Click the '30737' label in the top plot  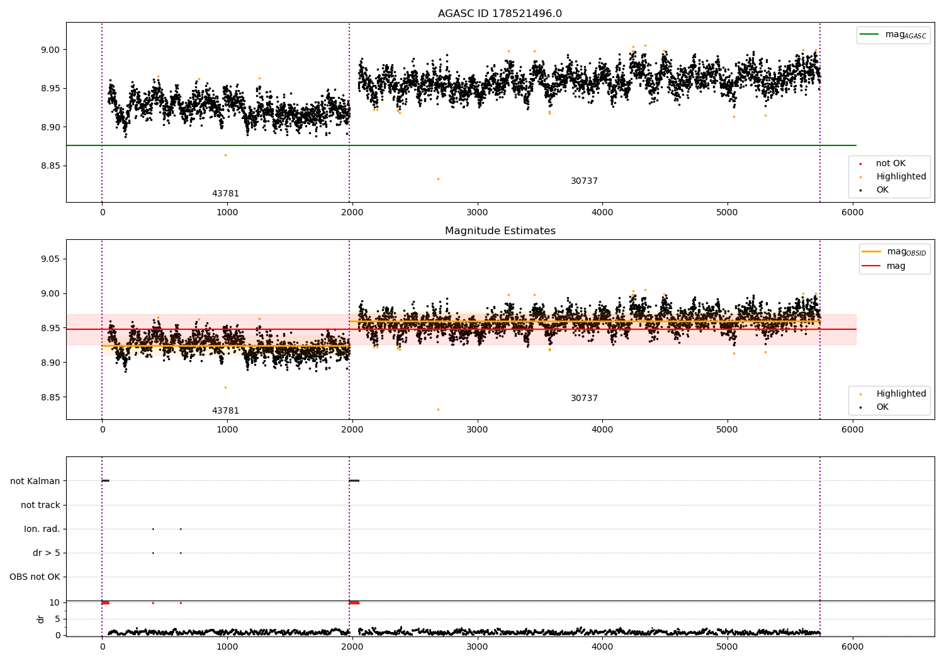coord(584,181)
